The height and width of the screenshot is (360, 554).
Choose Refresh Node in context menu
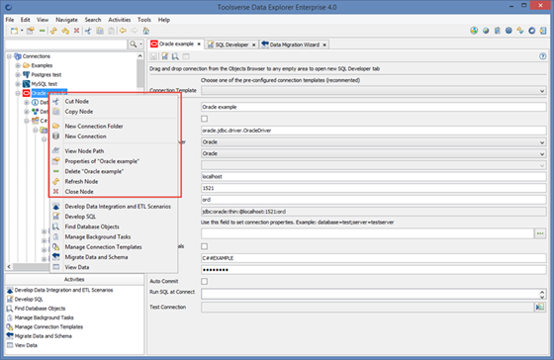coord(114,182)
